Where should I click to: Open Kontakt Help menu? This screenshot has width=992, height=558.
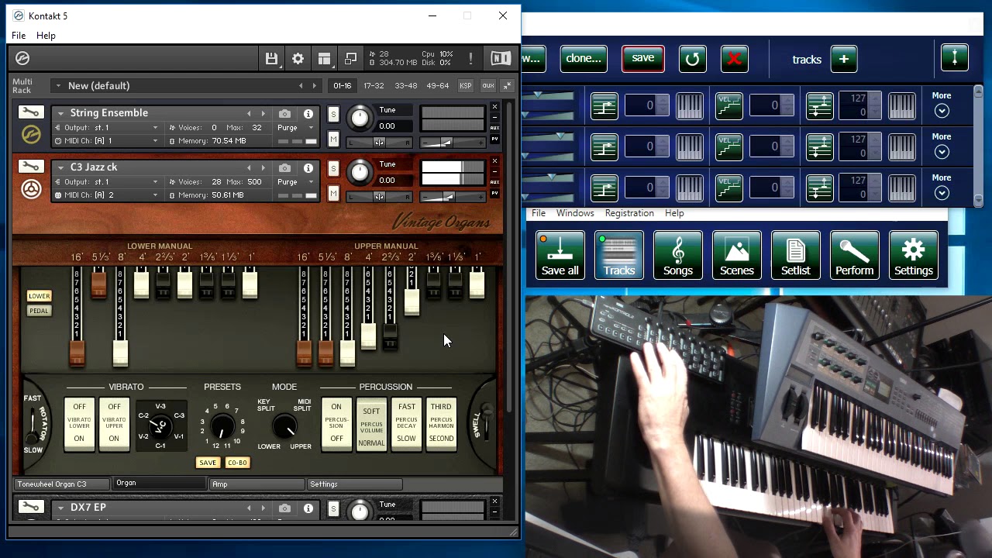tap(46, 36)
